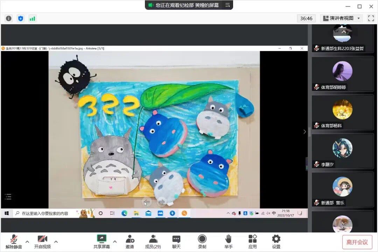Start recording with 录制

(202, 241)
